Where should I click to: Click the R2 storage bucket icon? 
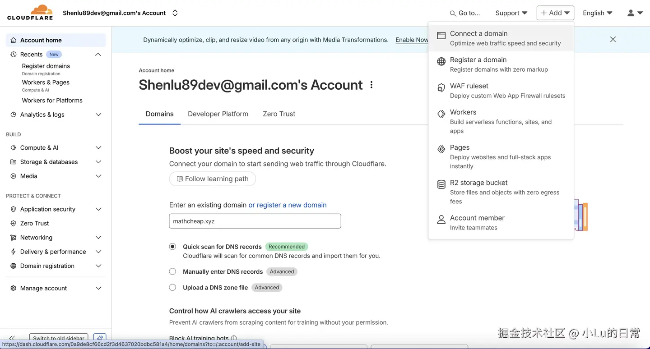click(x=441, y=184)
